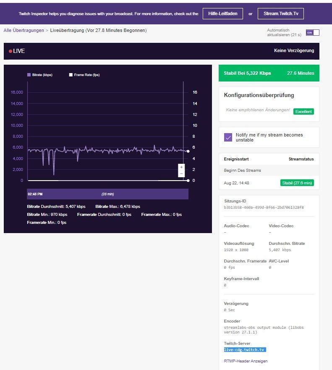Toggle the automatic refresh EIN switch

click(x=312, y=33)
